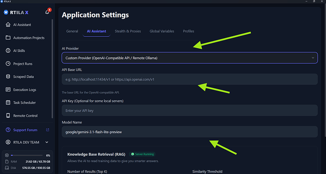The height and width of the screenshot is (174, 326).
Task: Open the AI Provider dropdown
Action: pyautogui.click(x=189, y=58)
